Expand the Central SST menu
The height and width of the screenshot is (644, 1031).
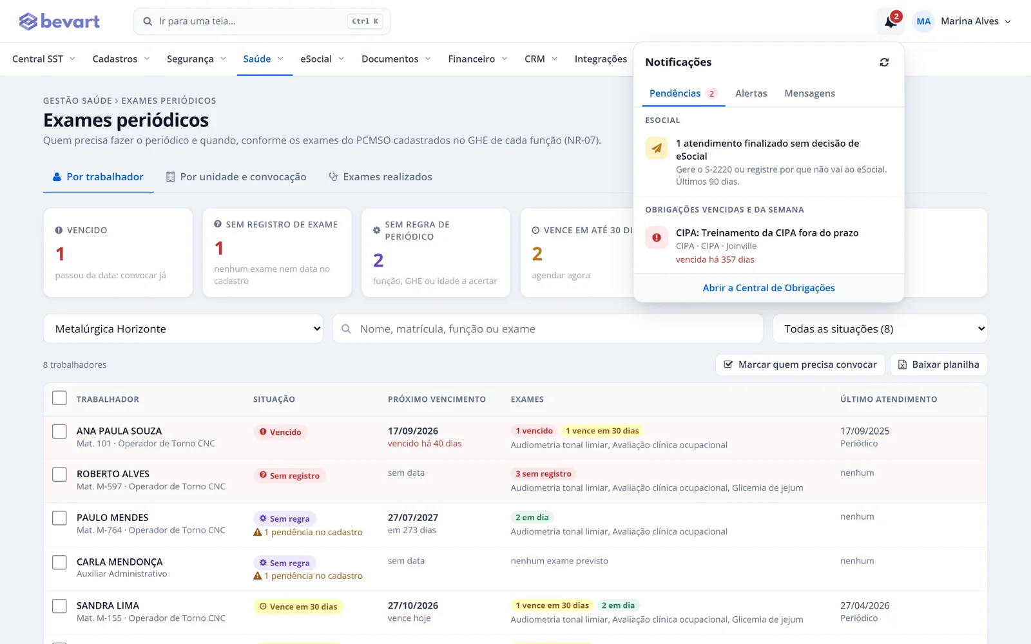click(44, 59)
